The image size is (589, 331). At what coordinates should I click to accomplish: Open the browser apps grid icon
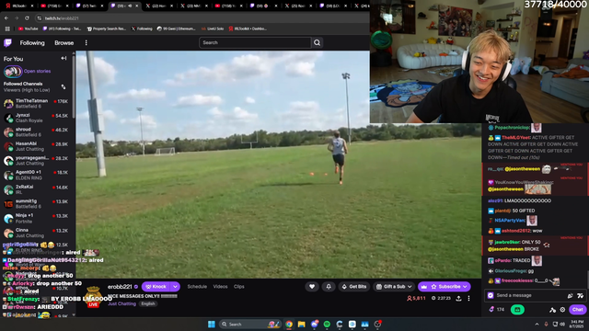point(7,29)
